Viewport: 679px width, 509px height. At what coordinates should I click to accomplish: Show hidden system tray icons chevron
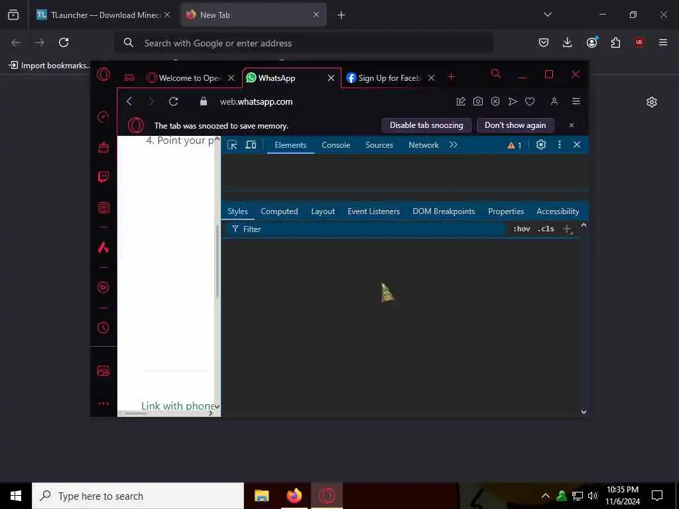tap(546, 496)
